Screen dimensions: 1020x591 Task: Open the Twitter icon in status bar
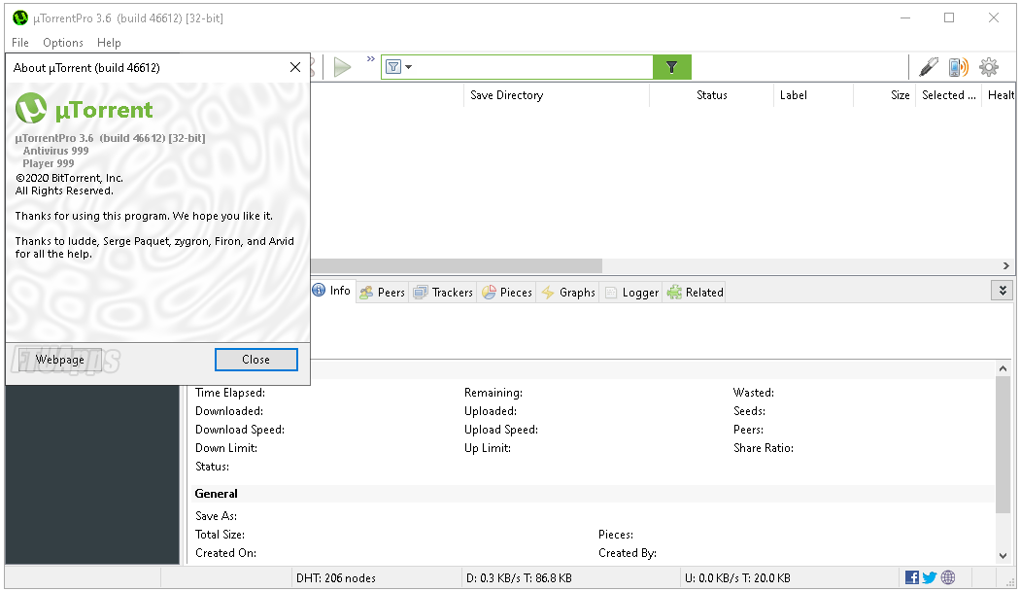click(930, 577)
